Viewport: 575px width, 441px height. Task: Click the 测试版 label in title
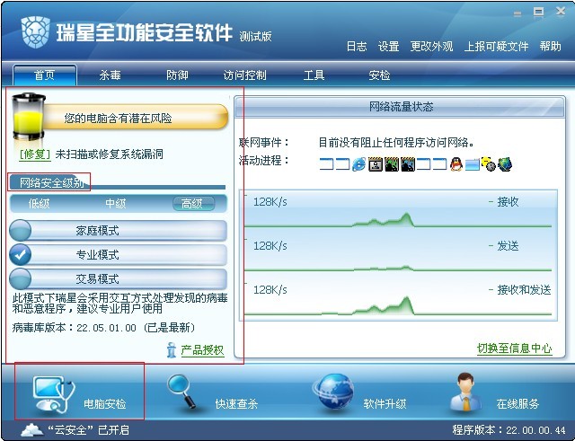[255, 36]
